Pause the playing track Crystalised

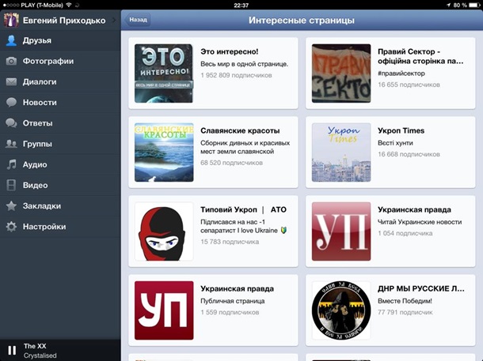pos(11,350)
